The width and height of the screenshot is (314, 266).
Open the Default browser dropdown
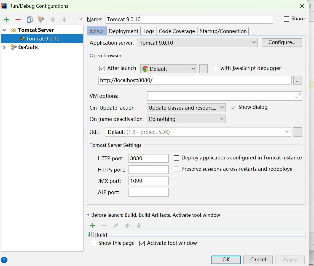(169, 69)
